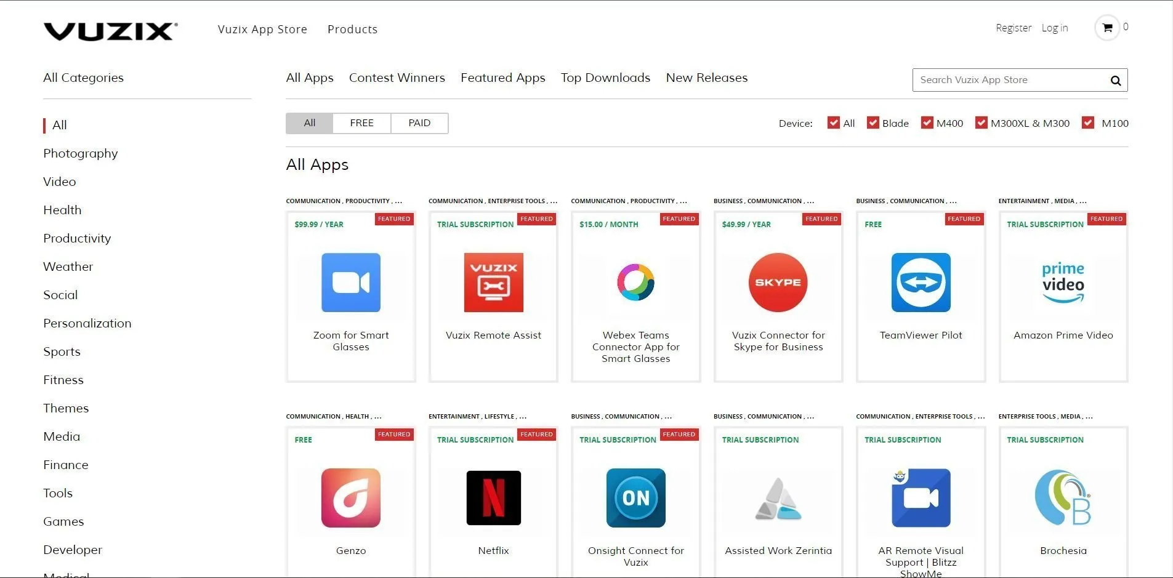Click the Log in link
Viewport: 1173px width, 578px height.
pos(1055,28)
